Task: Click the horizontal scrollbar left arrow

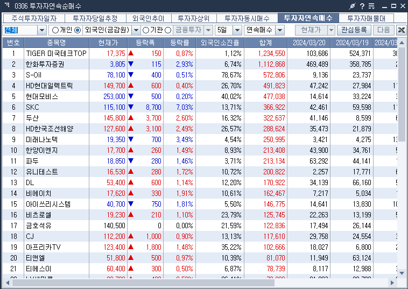Action: coord(8,283)
